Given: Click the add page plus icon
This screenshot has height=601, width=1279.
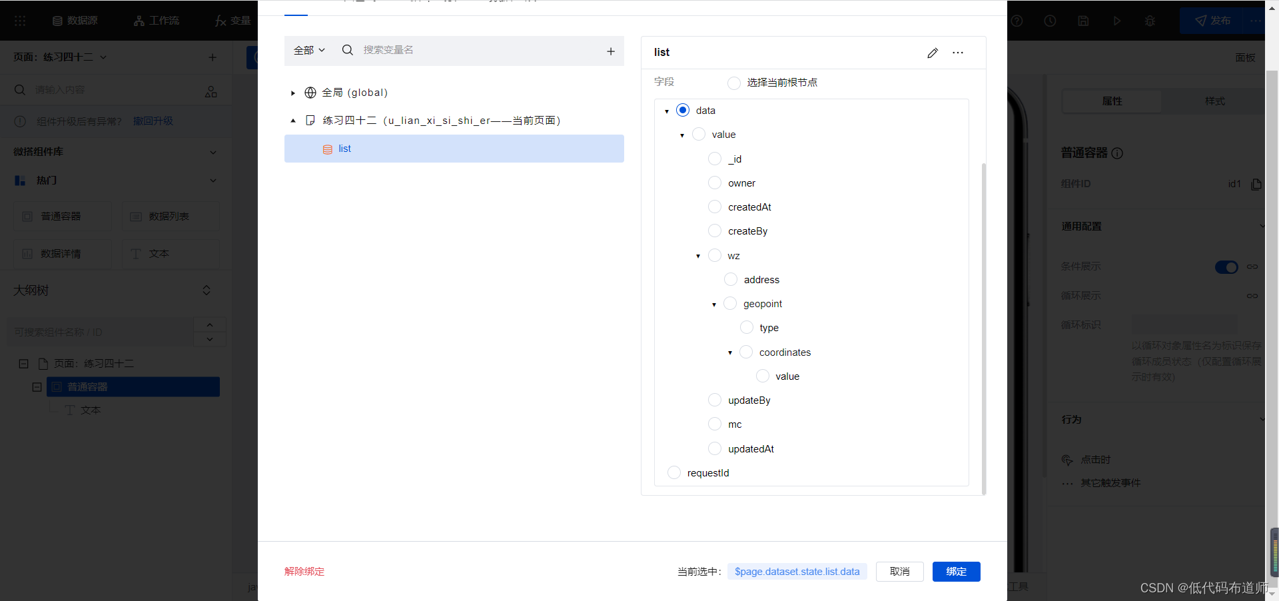Looking at the screenshot, I should [x=213, y=57].
